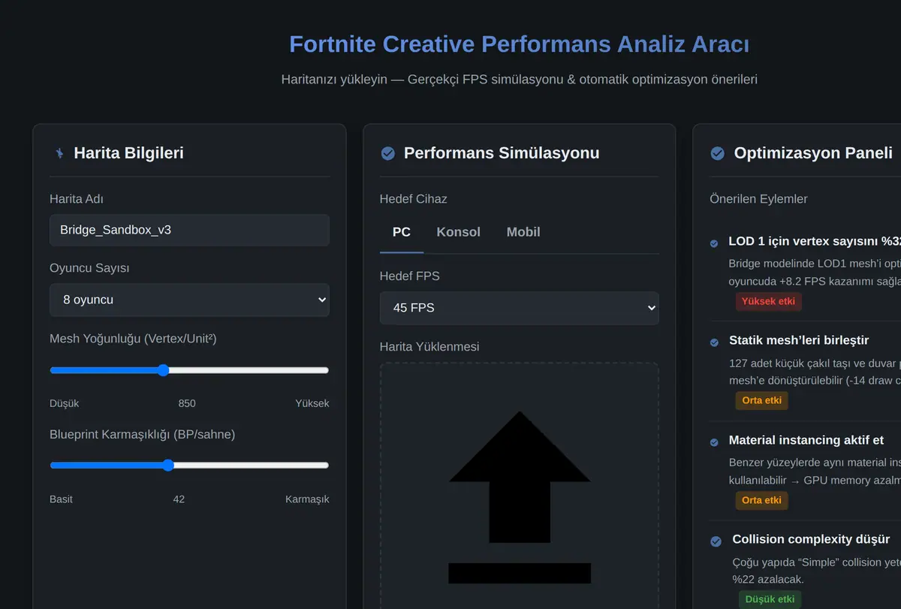901x609 pixels.
Task: Click the Performans Simülasyonu check icon
Action: coord(387,153)
